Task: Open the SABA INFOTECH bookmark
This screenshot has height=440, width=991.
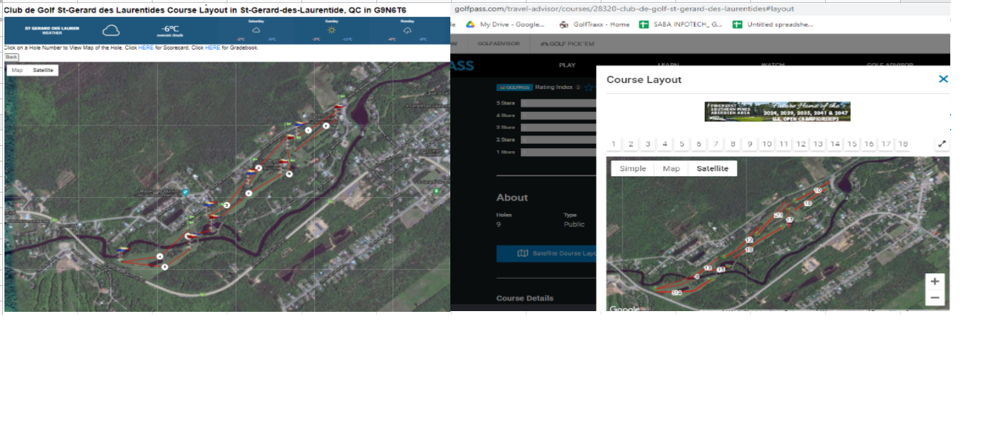Action: click(681, 24)
